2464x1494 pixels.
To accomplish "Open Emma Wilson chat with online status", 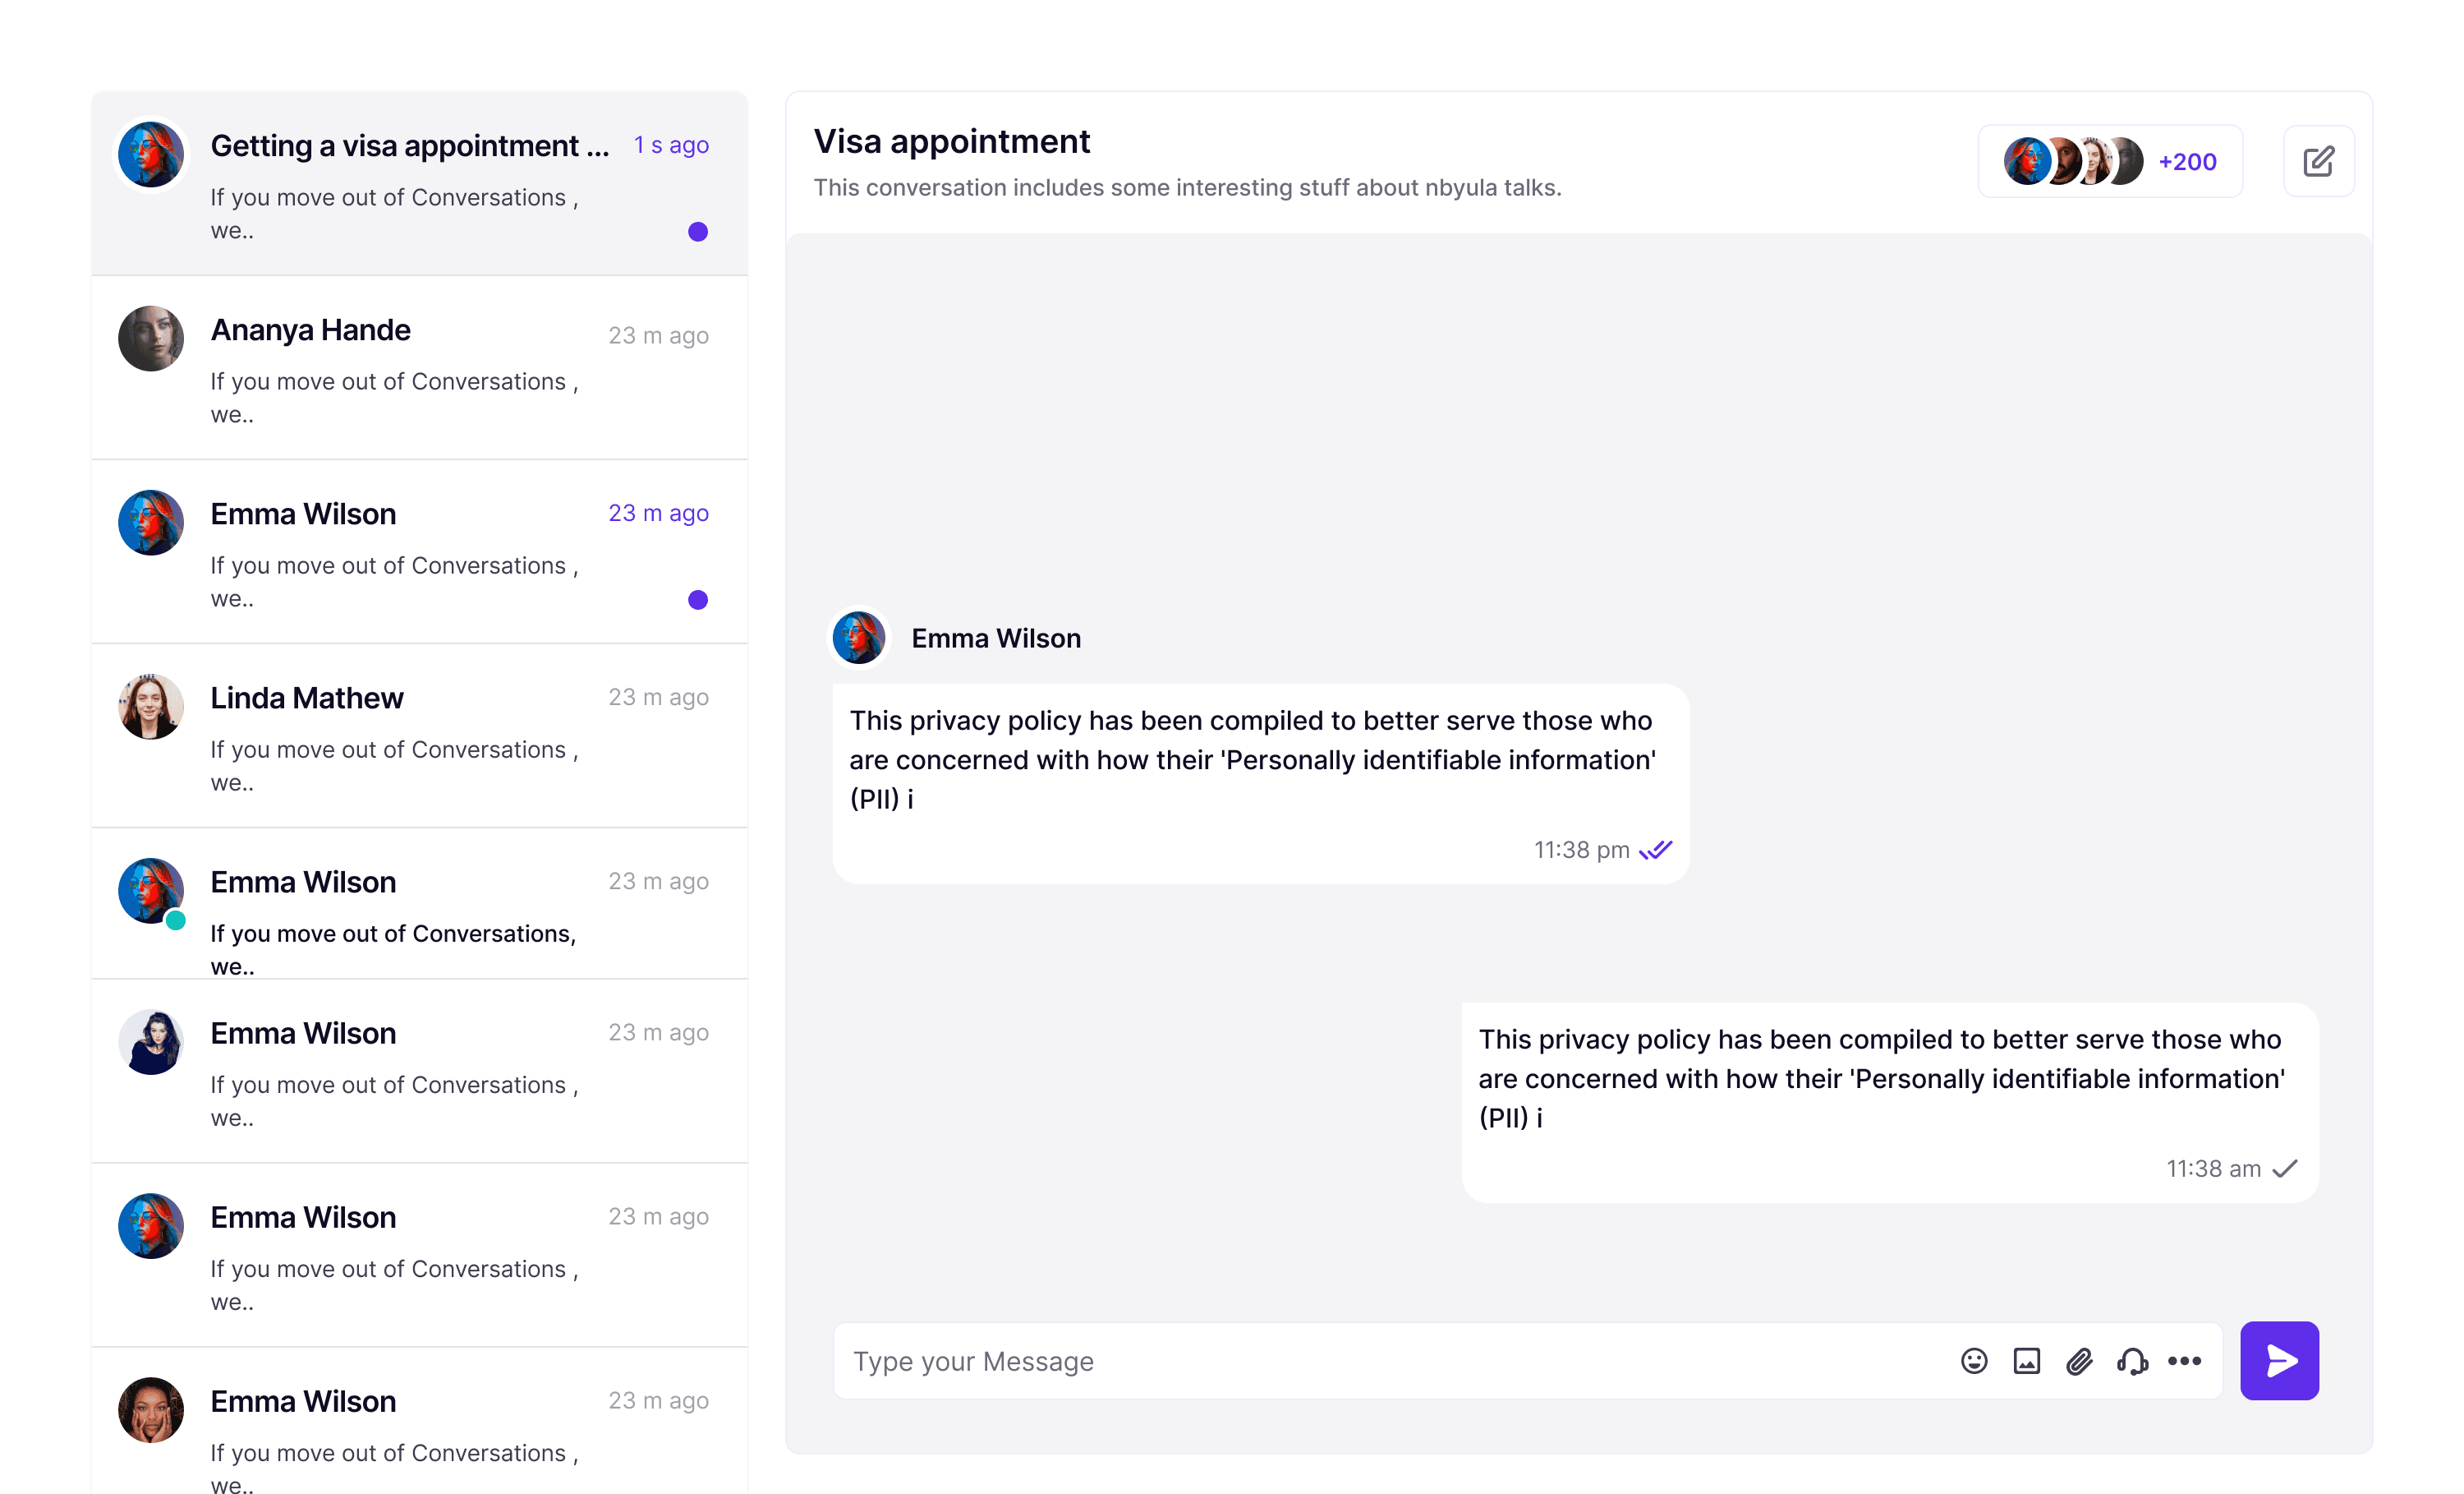I will tap(419, 904).
